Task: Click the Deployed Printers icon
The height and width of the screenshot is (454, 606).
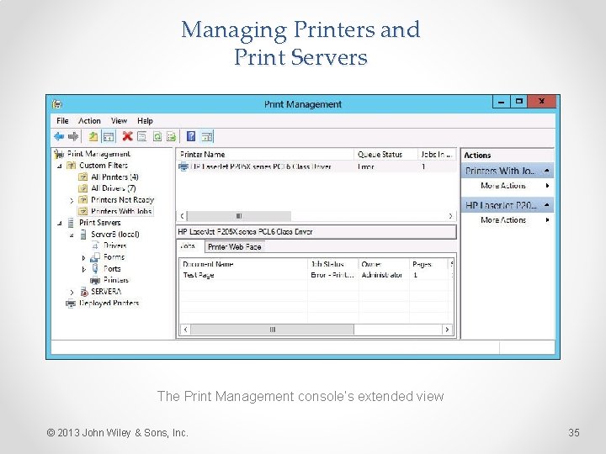Action: 71,304
